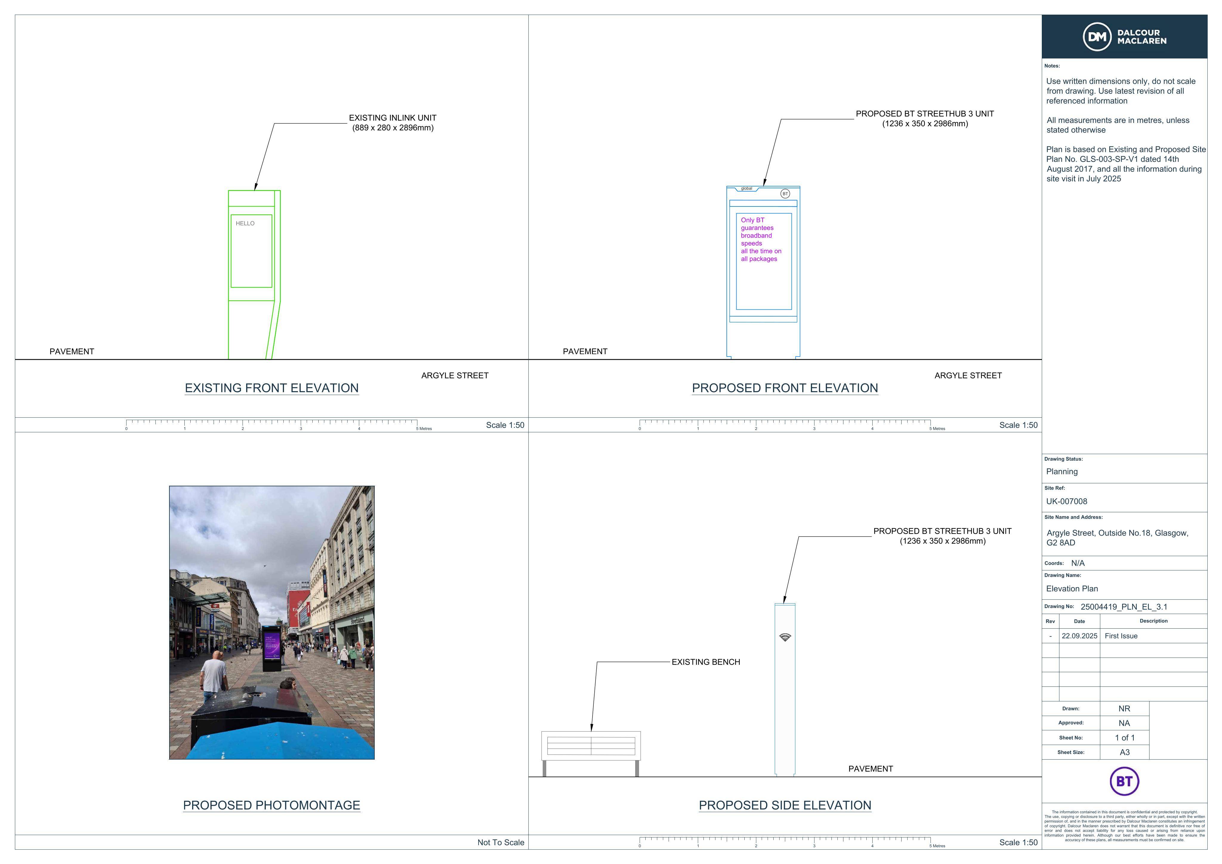Screen dimensions: 1222x864
Task: Select the PROPOSED SIDE ELEVATION title
Action: pos(785,806)
